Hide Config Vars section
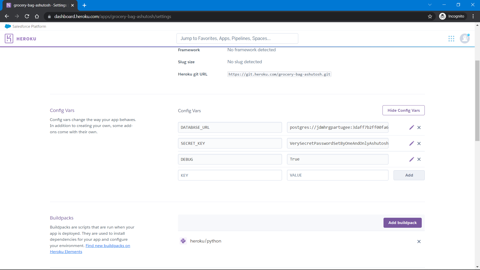The width and height of the screenshot is (480, 270). 403,110
